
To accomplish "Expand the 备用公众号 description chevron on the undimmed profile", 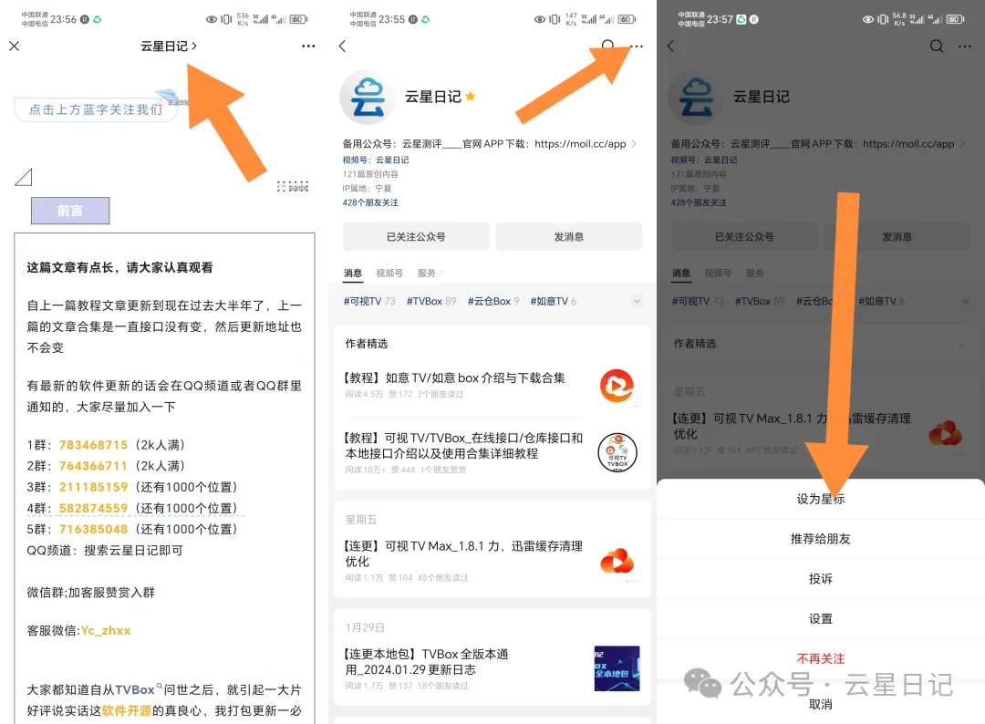I will [634, 144].
